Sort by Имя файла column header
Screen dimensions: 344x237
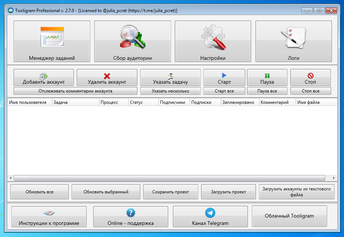tap(316, 102)
